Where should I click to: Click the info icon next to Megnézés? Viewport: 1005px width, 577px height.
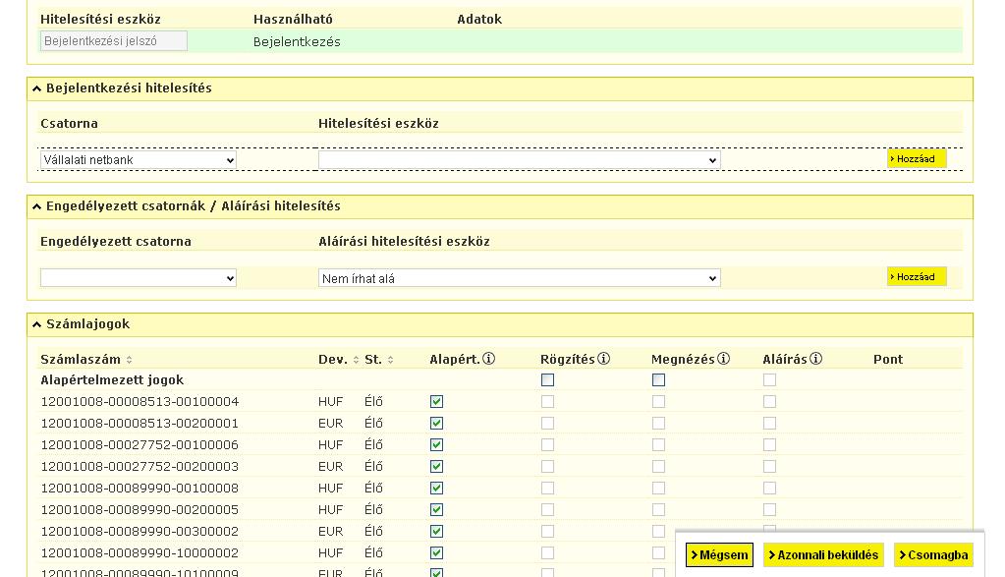click(723, 359)
